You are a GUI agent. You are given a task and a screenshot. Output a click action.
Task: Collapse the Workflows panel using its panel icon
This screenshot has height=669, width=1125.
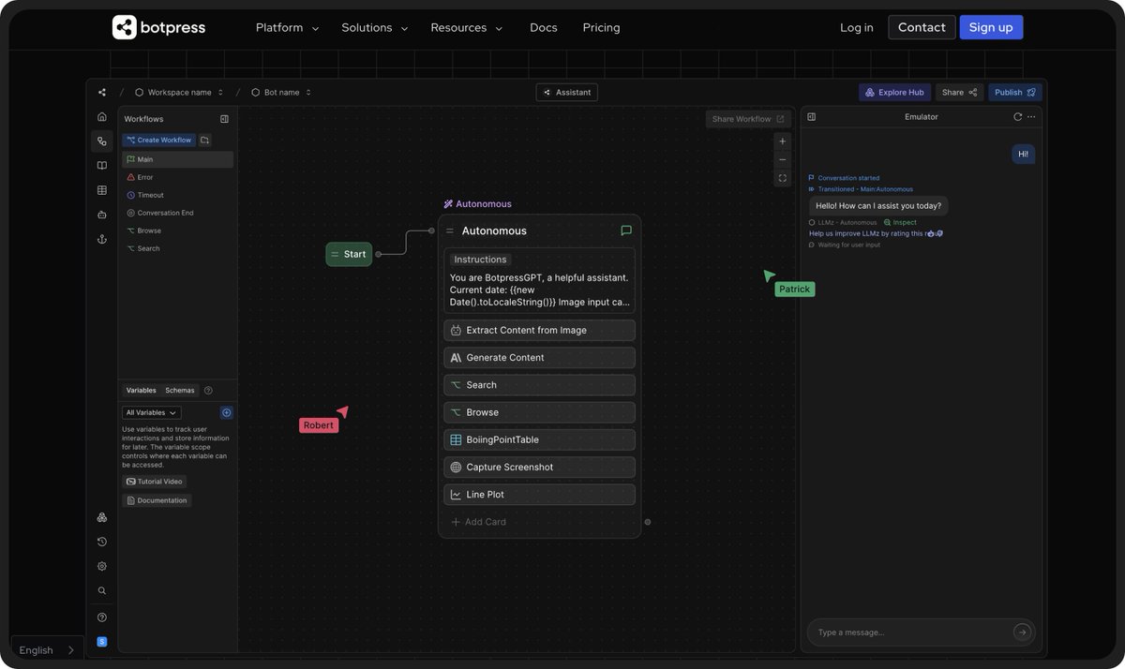pos(224,118)
